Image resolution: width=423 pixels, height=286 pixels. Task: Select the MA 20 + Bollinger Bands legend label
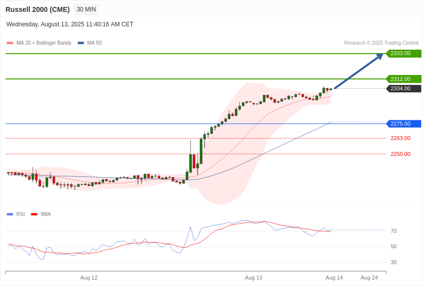[x=44, y=43]
